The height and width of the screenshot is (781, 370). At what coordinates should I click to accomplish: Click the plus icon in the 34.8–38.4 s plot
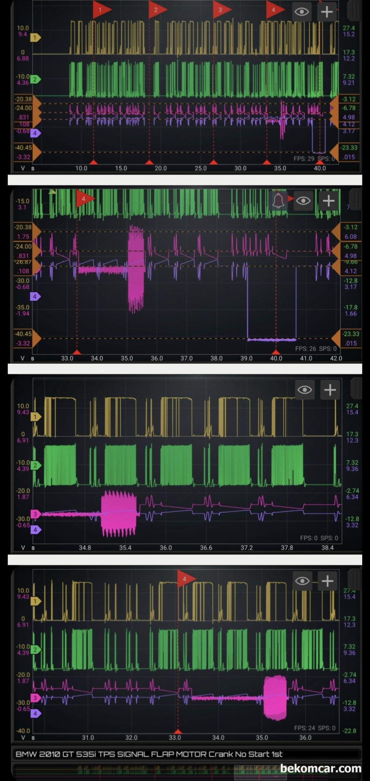[330, 390]
